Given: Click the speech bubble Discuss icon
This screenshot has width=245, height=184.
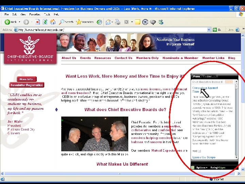Looking at the screenshot, I should [153, 22].
